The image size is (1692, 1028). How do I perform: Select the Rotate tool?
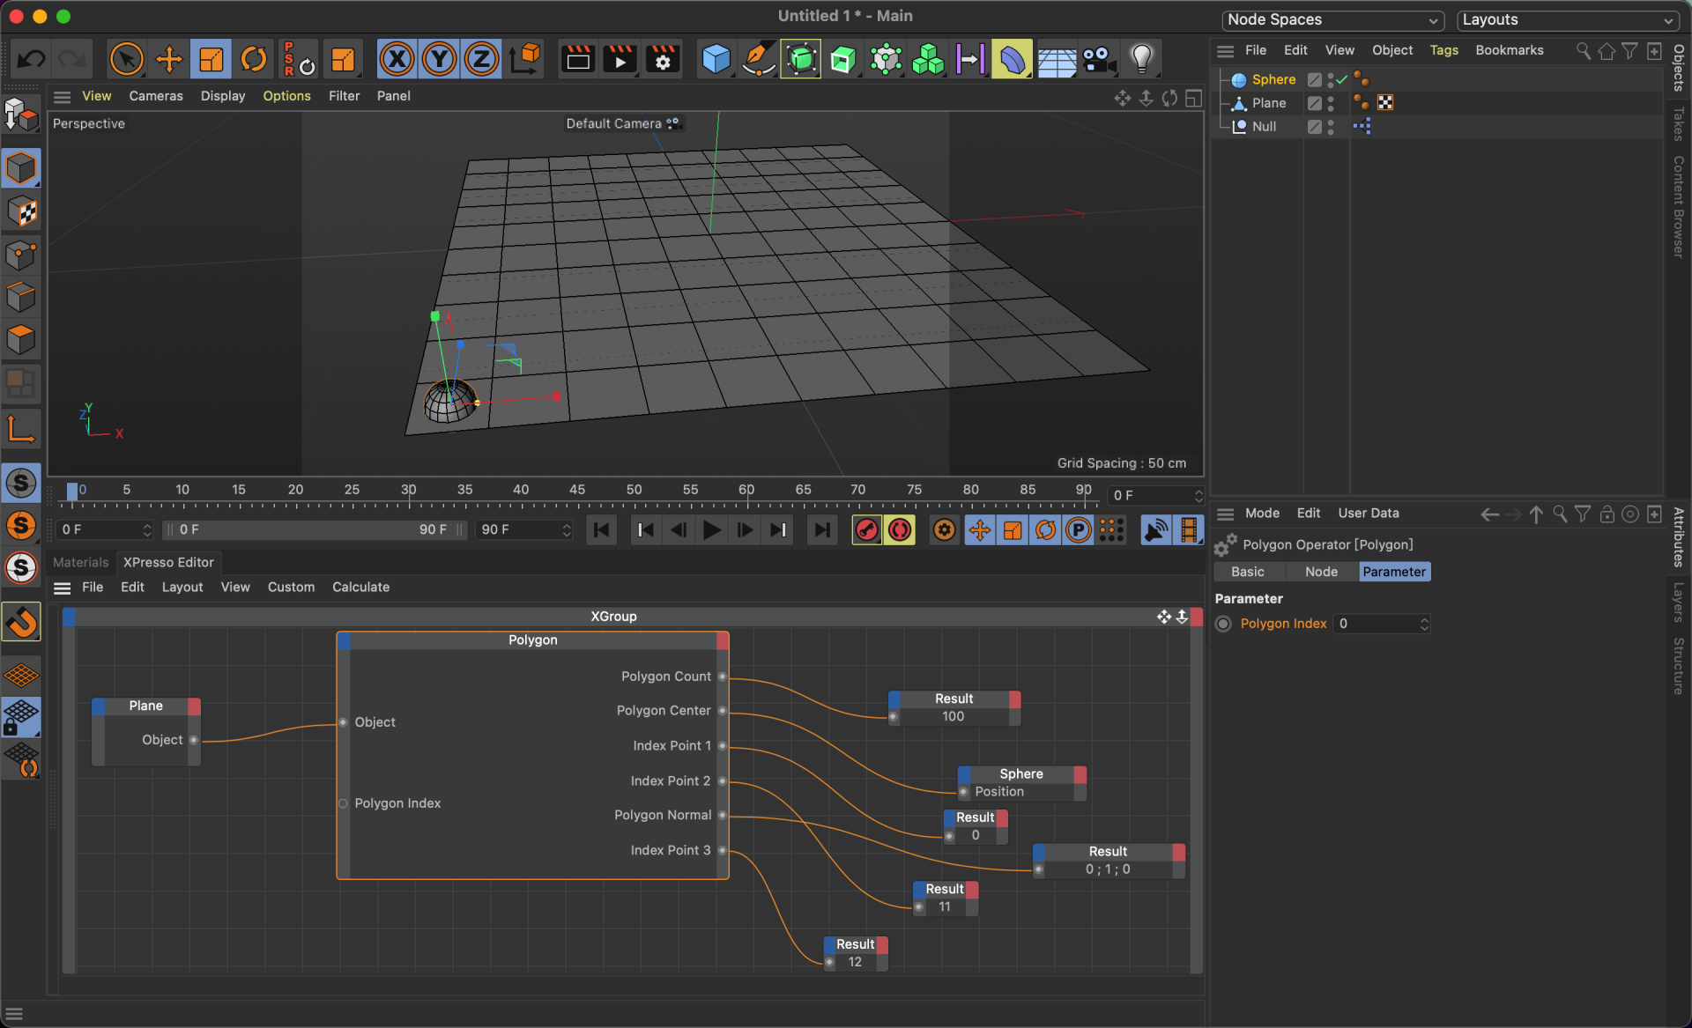254,59
